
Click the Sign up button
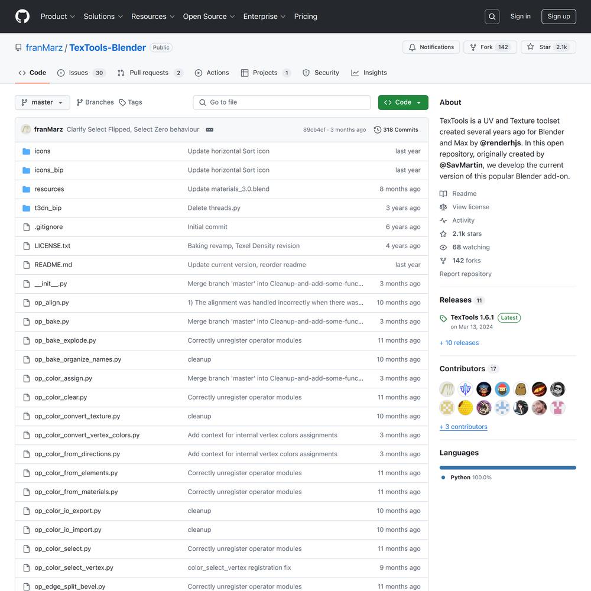(558, 17)
